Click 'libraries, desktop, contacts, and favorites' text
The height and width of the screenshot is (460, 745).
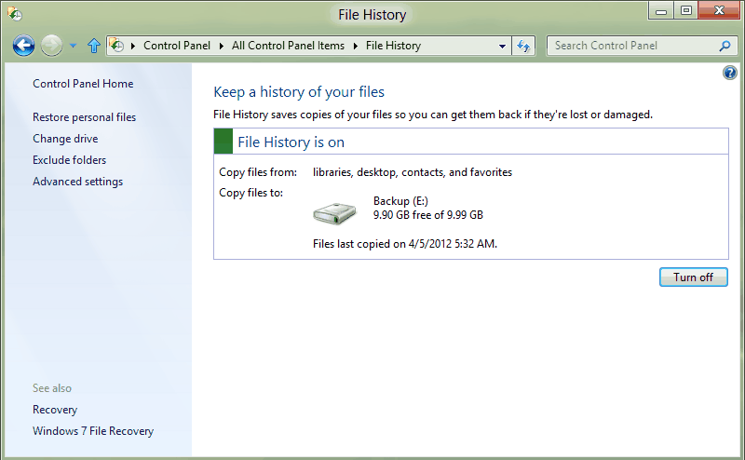point(413,172)
